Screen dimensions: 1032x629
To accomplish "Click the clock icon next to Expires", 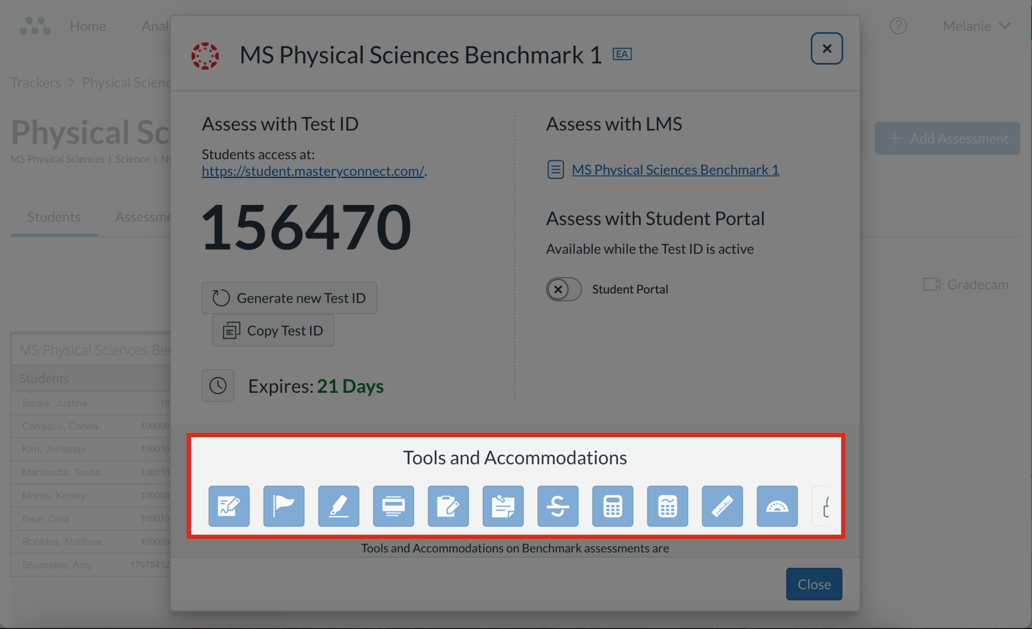I will (218, 385).
